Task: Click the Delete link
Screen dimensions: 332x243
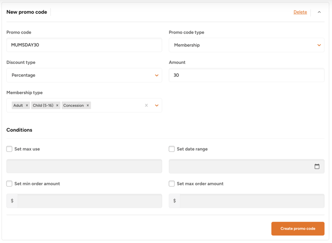Action: click(x=300, y=12)
